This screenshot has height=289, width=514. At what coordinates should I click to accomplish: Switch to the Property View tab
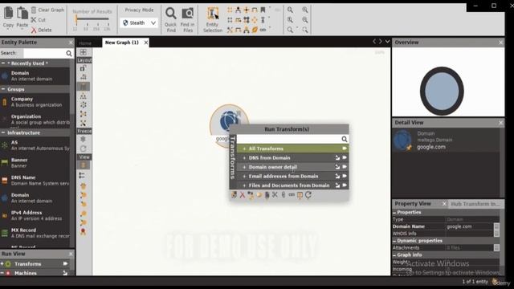412,203
